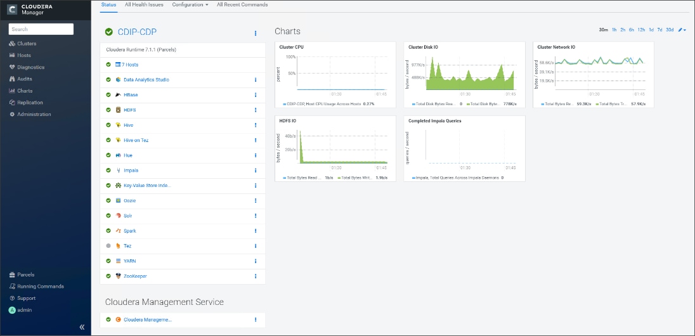Open actions menu for ZooKeeper
This screenshot has width=695, height=336.
pyautogui.click(x=256, y=276)
